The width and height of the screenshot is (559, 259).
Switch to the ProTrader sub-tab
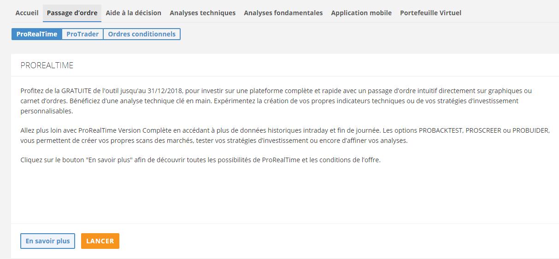click(x=82, y=34)
